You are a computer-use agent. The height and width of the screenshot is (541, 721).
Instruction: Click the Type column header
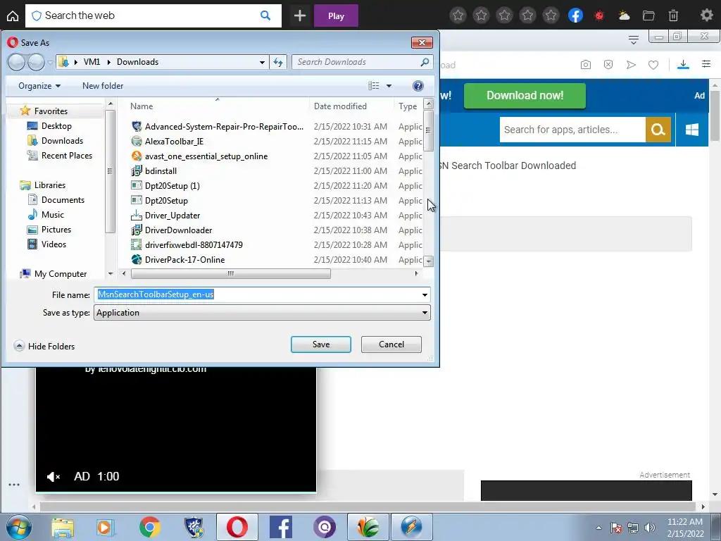click(408, 106)
